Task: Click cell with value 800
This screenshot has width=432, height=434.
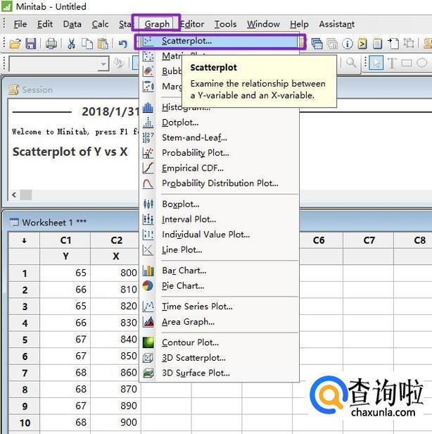Action: [116, 273]
